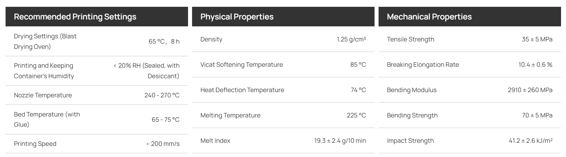566x157 pixels.
Task: Select the Bed Temperature (with Glue) label
Action: tap(47, 119)
